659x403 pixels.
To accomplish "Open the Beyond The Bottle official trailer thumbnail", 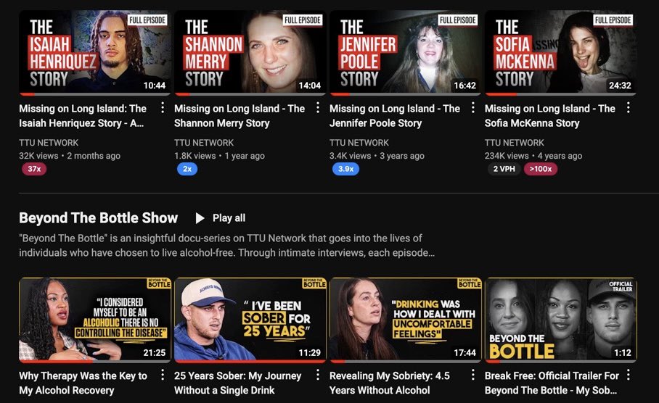I will [560, 320].
